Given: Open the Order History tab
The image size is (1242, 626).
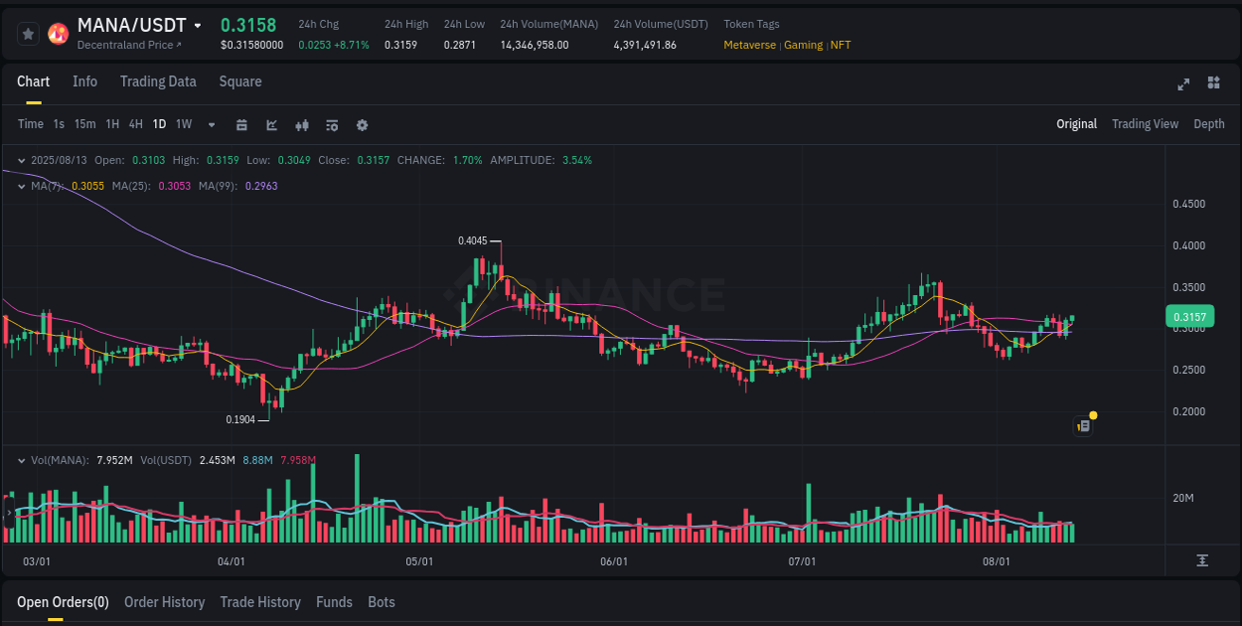Looking at the screenshot, I should coord(164,602).
